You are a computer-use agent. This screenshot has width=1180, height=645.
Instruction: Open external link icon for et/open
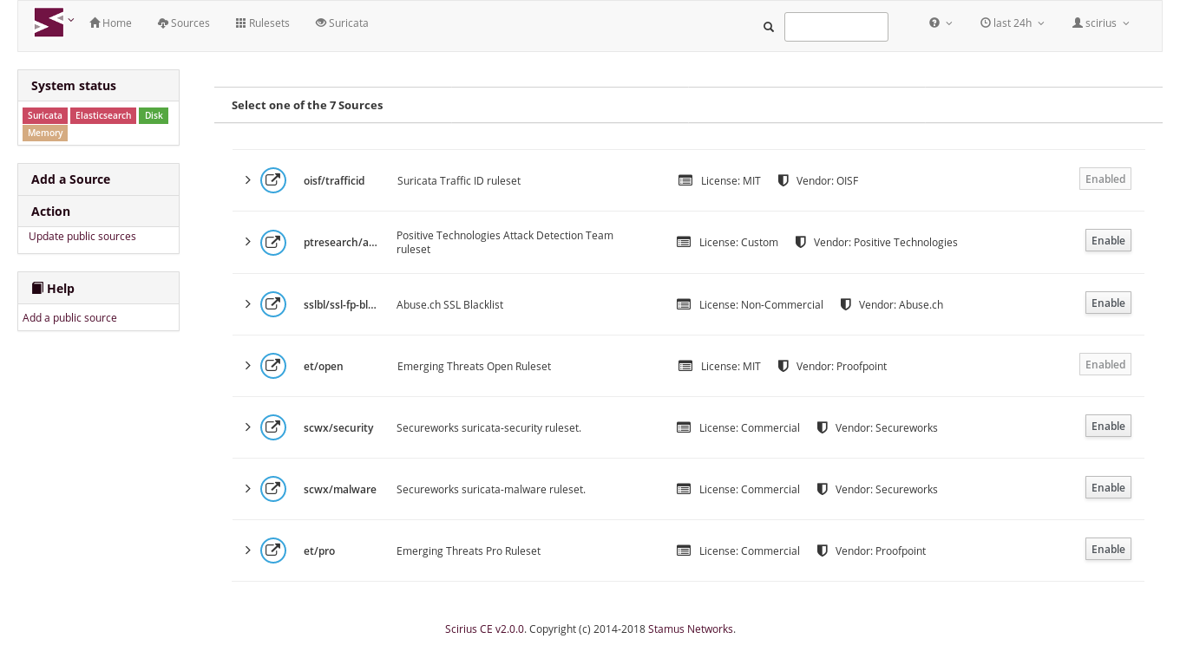point(273,366)
